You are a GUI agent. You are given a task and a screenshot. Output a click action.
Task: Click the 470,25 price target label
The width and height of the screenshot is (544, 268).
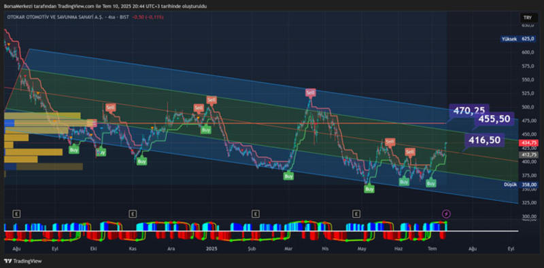(x=469, y=111)
